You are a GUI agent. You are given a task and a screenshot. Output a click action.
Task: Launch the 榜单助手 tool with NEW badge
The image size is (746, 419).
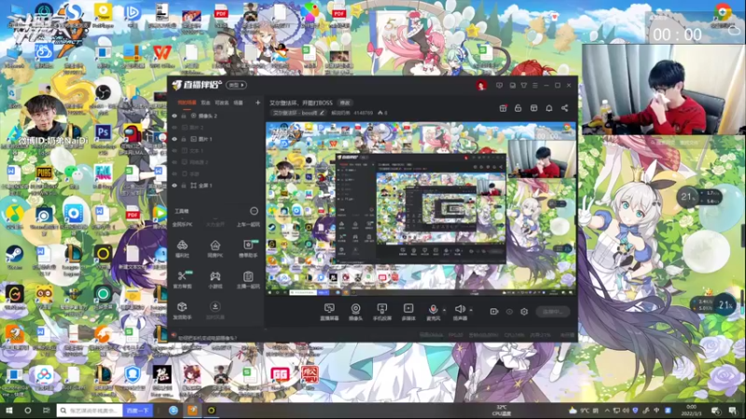(248, 249)
